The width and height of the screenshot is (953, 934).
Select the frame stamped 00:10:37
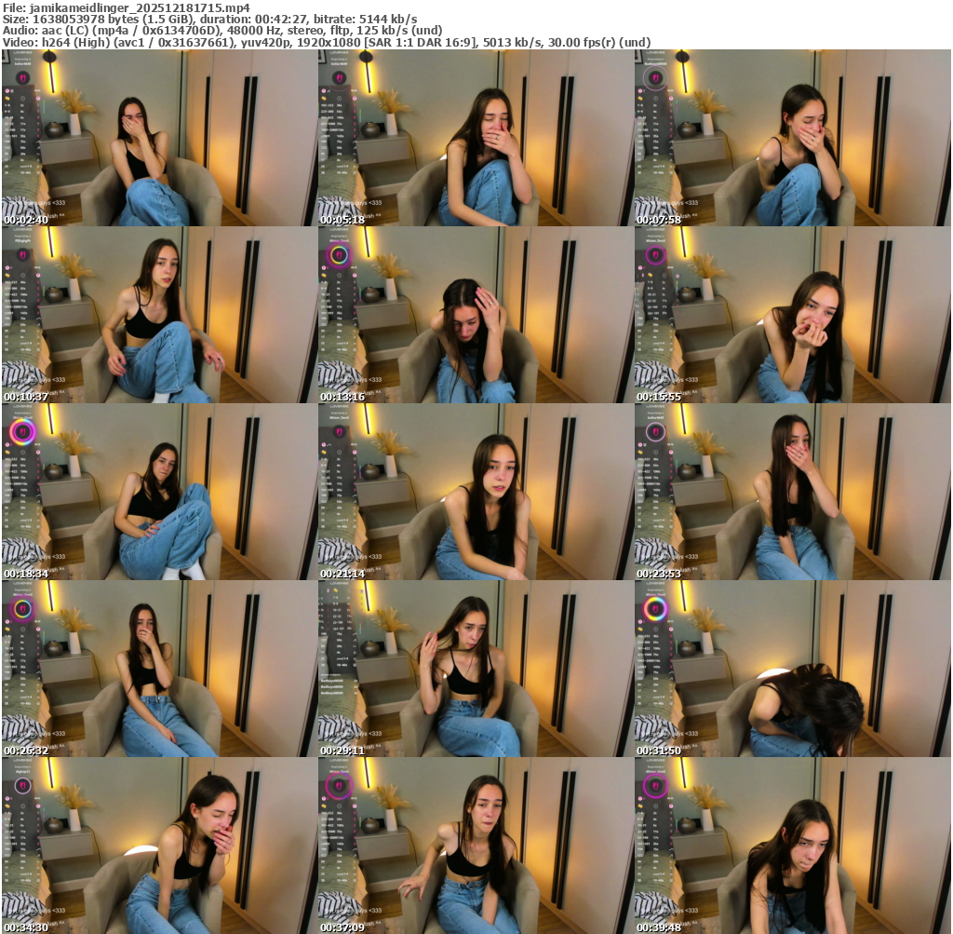point(160,315)
